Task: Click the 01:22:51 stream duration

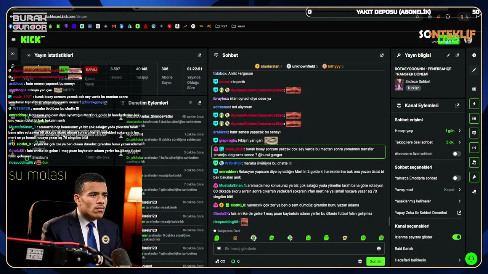Action: 194,69
